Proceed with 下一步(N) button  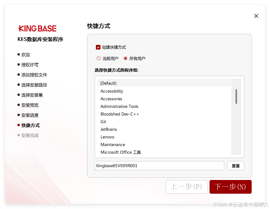click(231, 187)
